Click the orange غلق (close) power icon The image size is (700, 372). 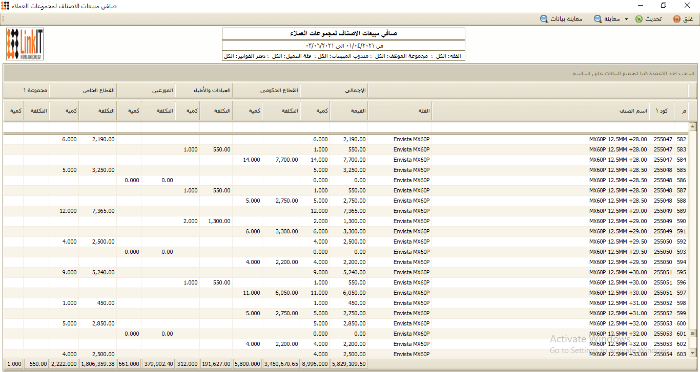676,19
